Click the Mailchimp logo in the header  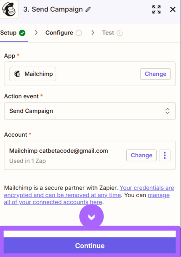click(x=9, y=9)
